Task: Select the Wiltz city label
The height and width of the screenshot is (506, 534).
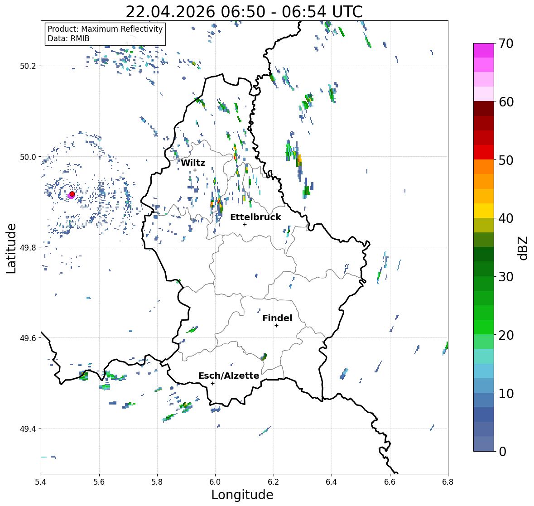Action: [x=193, y=163]
